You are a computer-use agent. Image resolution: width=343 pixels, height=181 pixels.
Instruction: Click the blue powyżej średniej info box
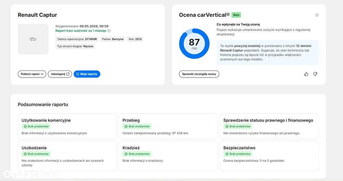pyautogui.click(x=268, y=52)
